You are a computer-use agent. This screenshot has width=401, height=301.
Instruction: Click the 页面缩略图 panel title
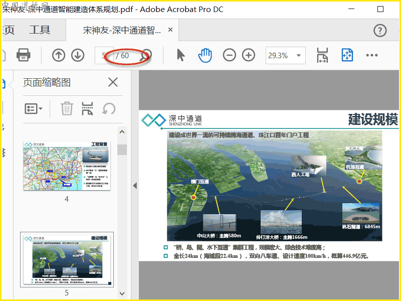[47, 82]
